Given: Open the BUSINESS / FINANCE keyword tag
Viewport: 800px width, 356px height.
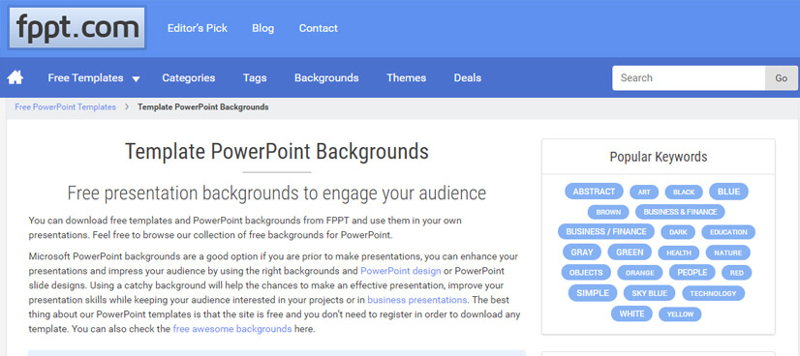Looking at the screenshot, I should pos(606,232).
